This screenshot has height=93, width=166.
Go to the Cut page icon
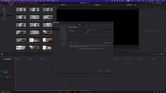[67, 92]
